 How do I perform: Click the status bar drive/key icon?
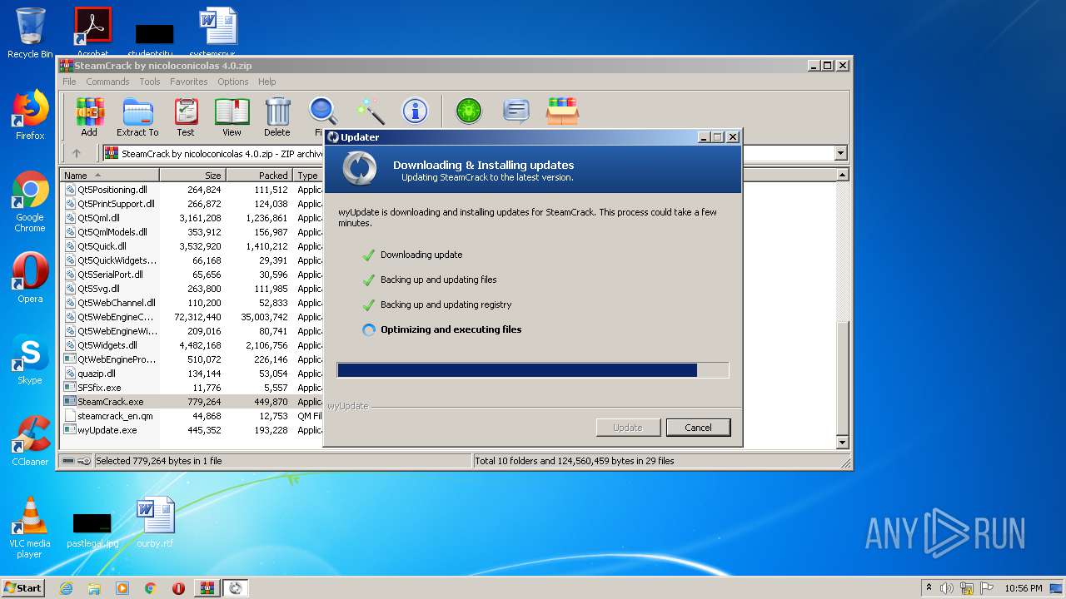[76, 461]
